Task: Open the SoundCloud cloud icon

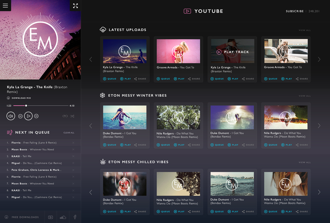Action: (x=63, y=217)
